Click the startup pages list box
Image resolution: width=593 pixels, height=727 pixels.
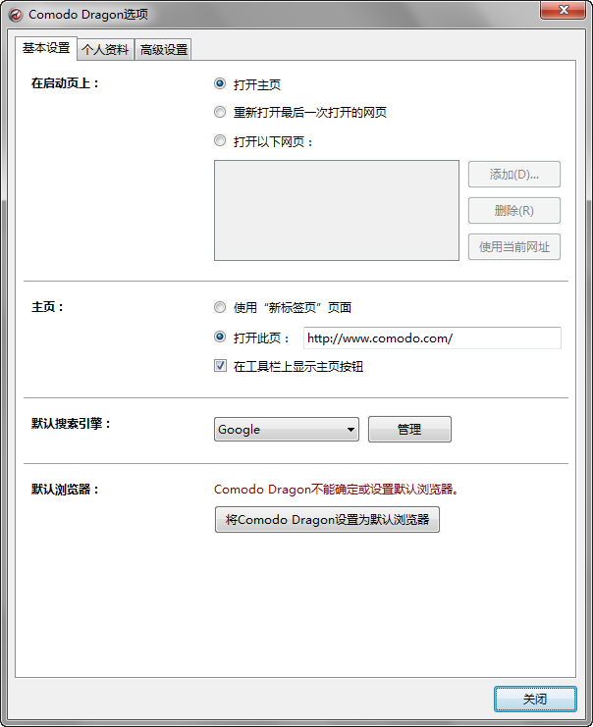(x=337, y=211)
